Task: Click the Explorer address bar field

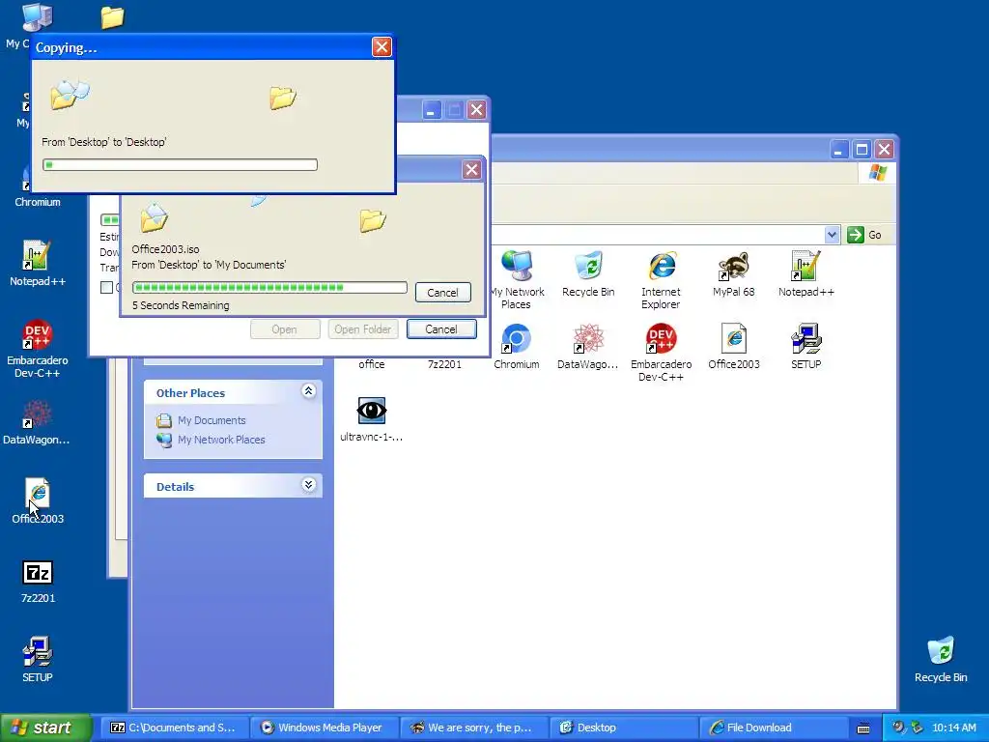Action: pyautogui.click(x=657, y=235)
